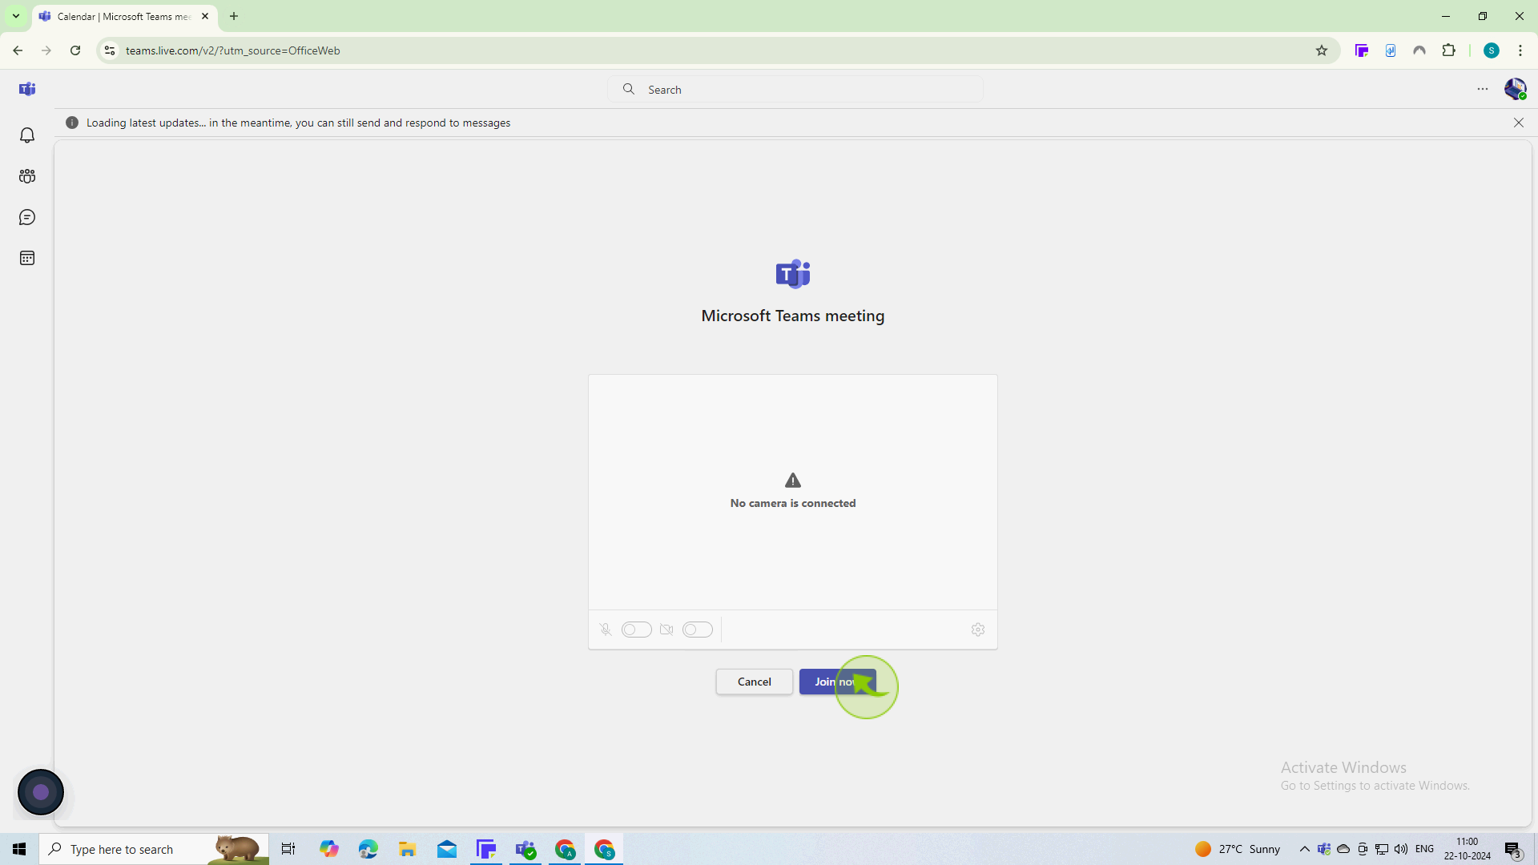The width and height of the screenshot is (1538, 865).
Task: Open Microsoft Teams app on taskbar
Action: click(x=525, y=849)
